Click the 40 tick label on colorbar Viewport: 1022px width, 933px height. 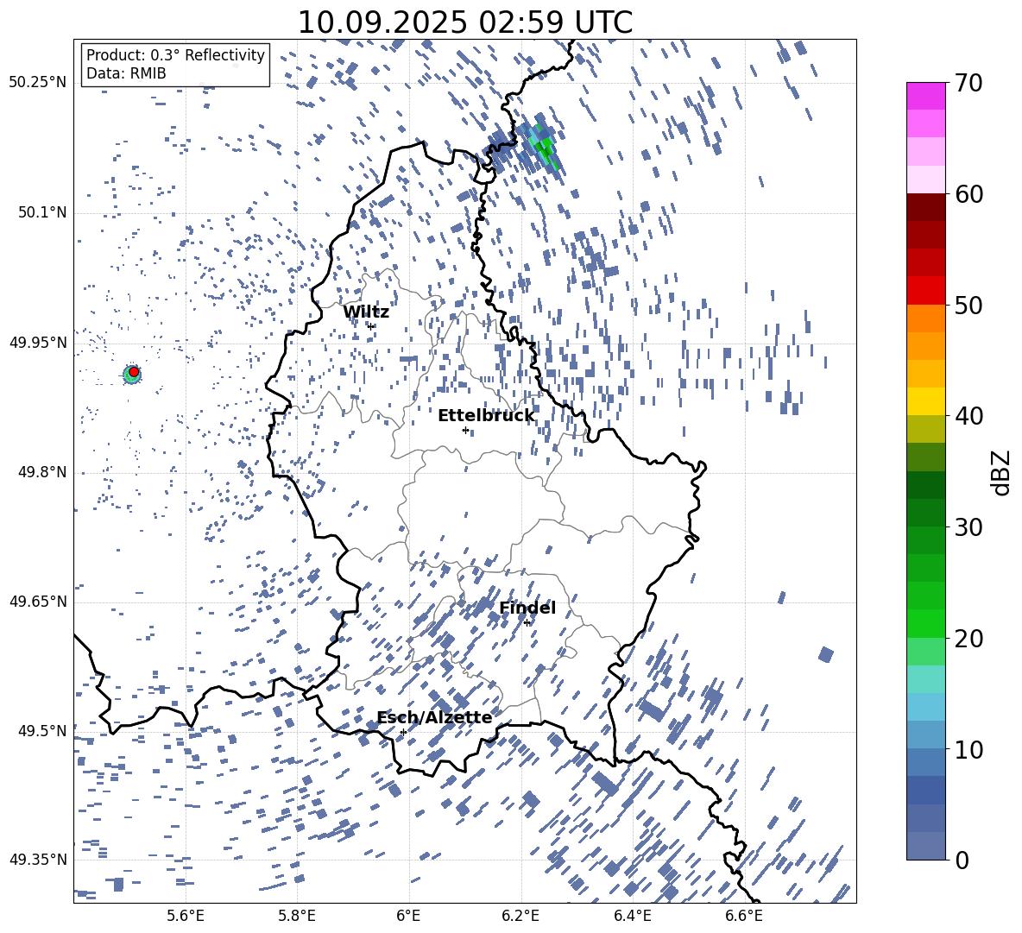(968, 416)
